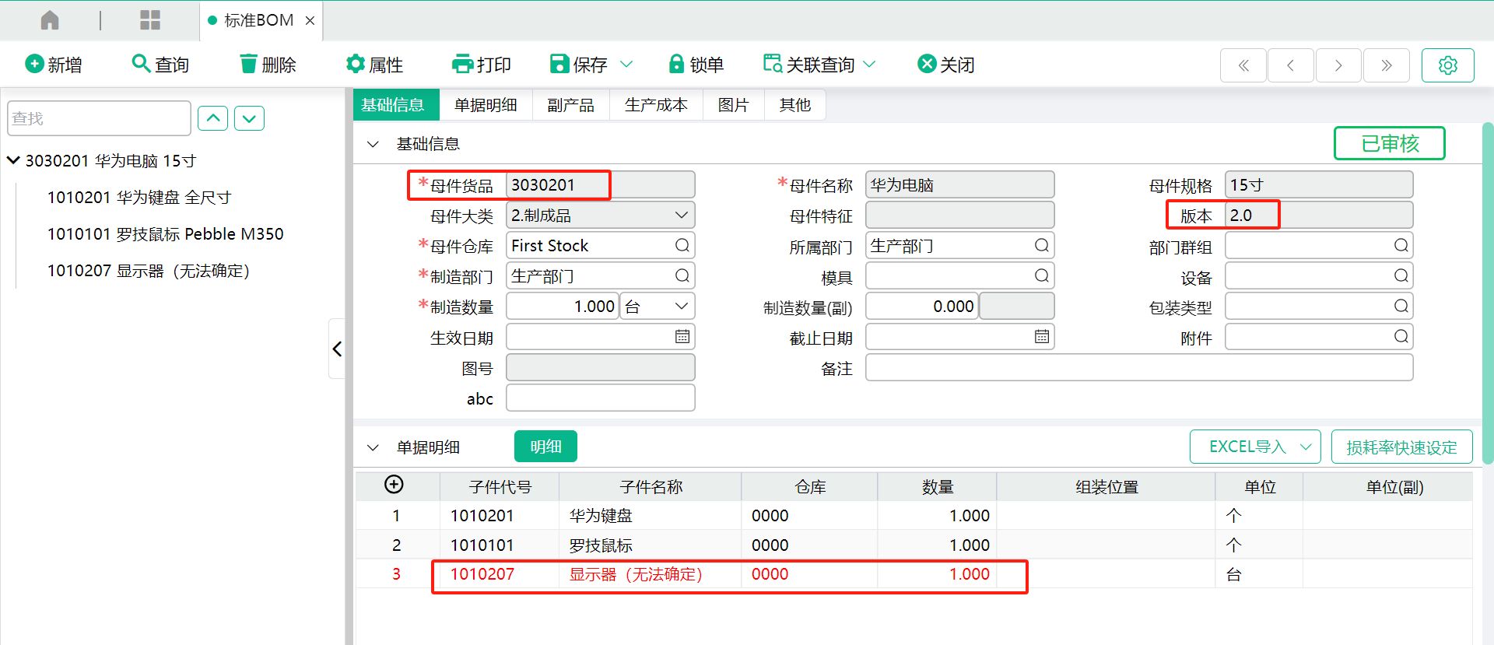Open the gear settings button
Screen dimensions: 1494x645
pyautogui.click(x=1447, y=65)
